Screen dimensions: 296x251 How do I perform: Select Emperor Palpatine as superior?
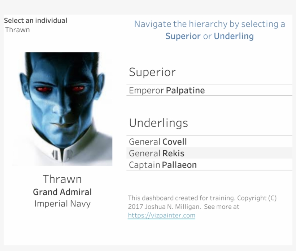167,90
